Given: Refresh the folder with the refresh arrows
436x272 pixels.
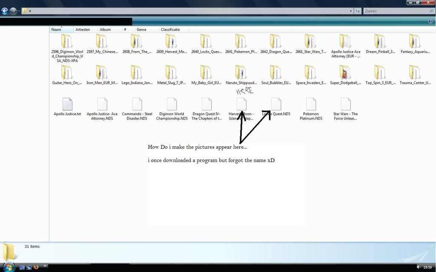Looking at the screenshot, I should coord(358,11).
